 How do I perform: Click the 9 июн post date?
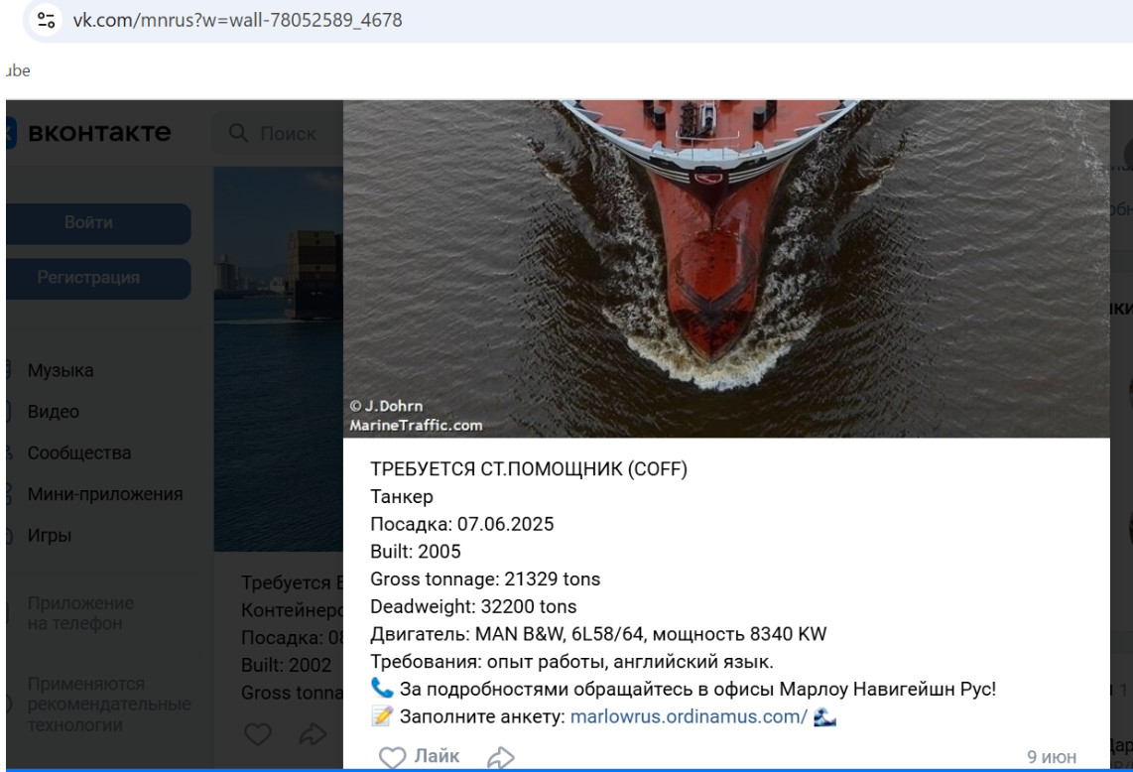pyautogui.click(x=1052, y=757)
